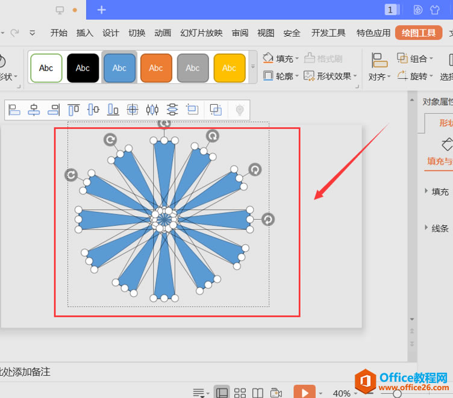Open the quick access toolbar dropdown
Viewport: 453px width, 398px height.
pos(33,33)
